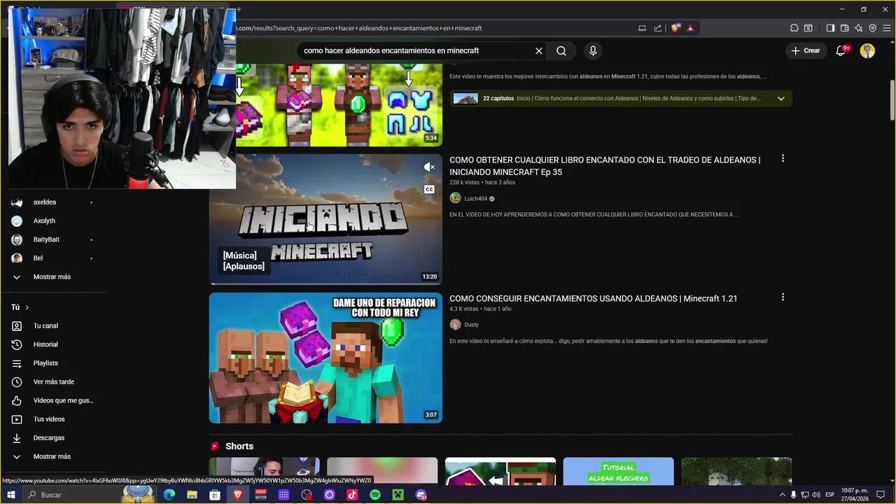
Task: Open YouTube notifications bell
Action: 842,50
